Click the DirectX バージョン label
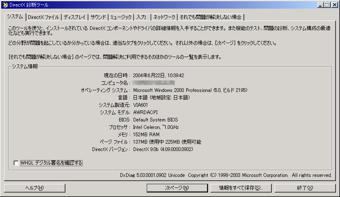The height and width of the screenshot is (197, 340). (111, 149)
